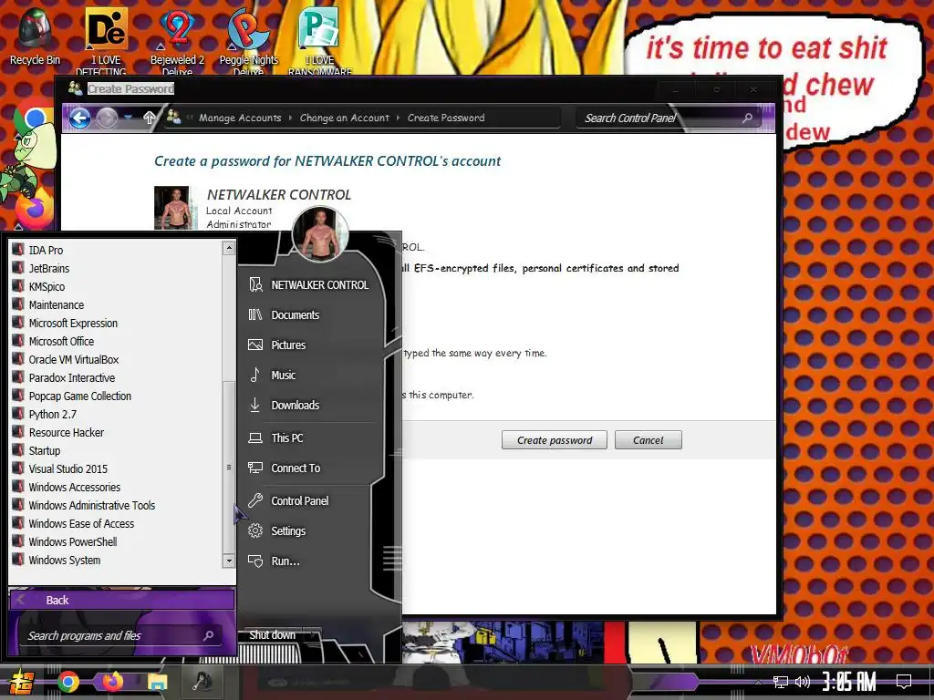This screenshot has width=934, height=700.
Task: Open the recent locations dropdown arrow
Action: pos(128,118)
